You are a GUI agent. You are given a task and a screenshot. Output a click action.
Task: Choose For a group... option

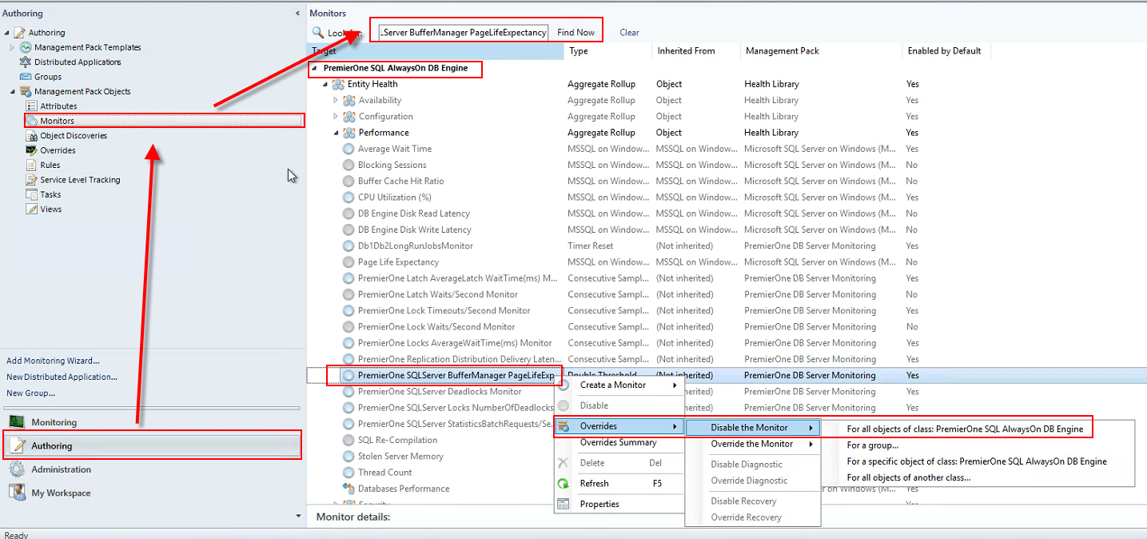(x=873, y=445)
